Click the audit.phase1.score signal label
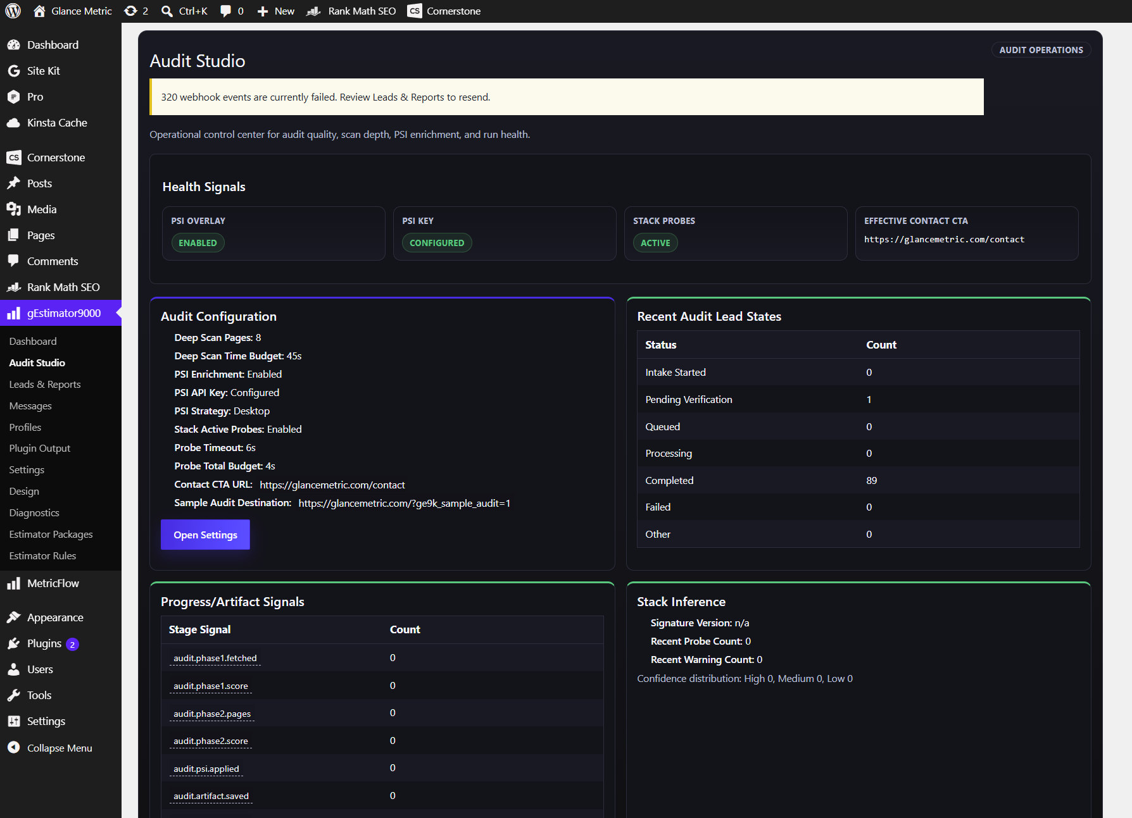This screenshot has width=1132, height=818. coord(211,686)
